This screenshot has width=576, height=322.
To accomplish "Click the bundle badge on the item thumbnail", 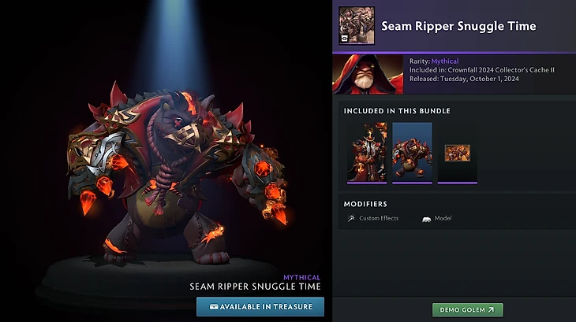I will pyautogui.click(x=345, y=38).
